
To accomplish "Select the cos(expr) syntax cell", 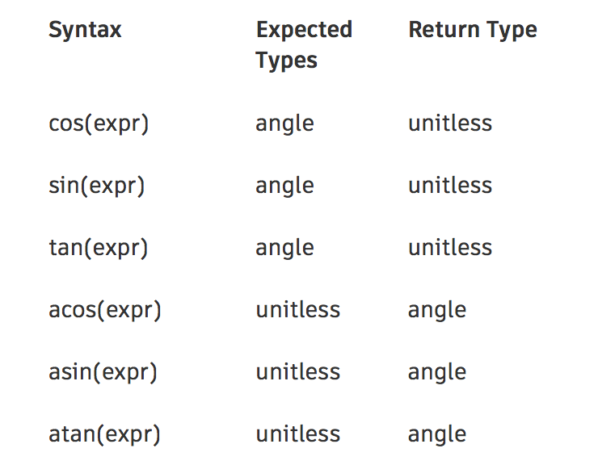I will [x=99, y=124].
